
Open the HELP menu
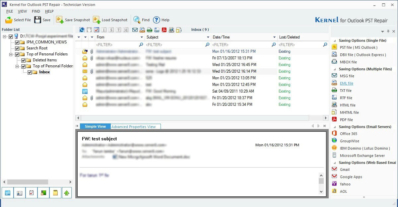[49, 12]
